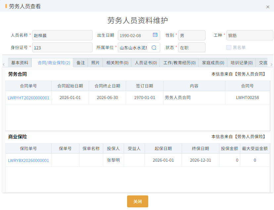The image size is (274, 210).
Task: Open the 照片 tab
Action: (95, 63)
